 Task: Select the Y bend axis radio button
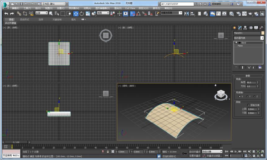coord(247,96)
